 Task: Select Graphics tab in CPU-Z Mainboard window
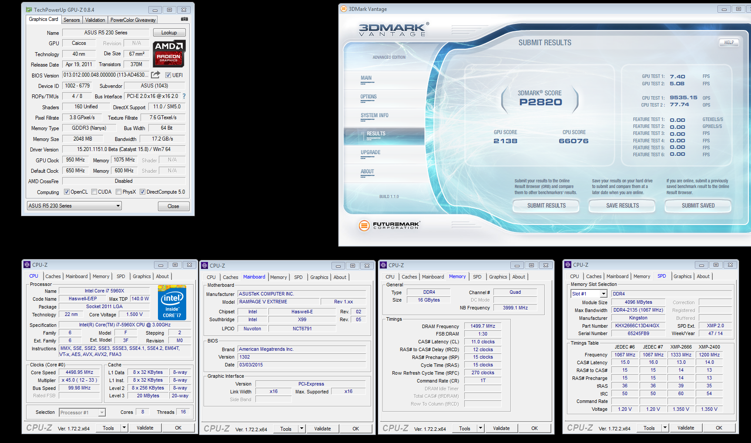coord(319,277)
